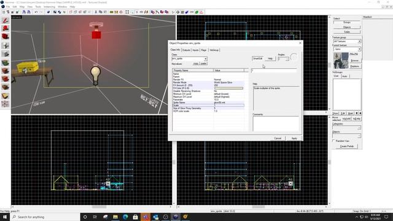393x221 pixels.
Task: Select the Toggle Texture Application tool
Action: click(6, 63)
